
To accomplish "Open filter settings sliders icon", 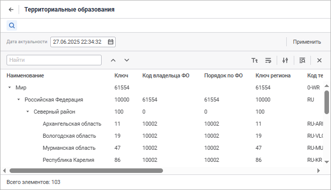I will (x=285, y=60).
